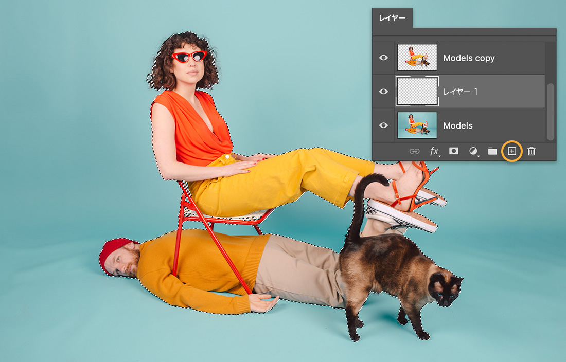Delete layer with trash icon

(532, 151)
